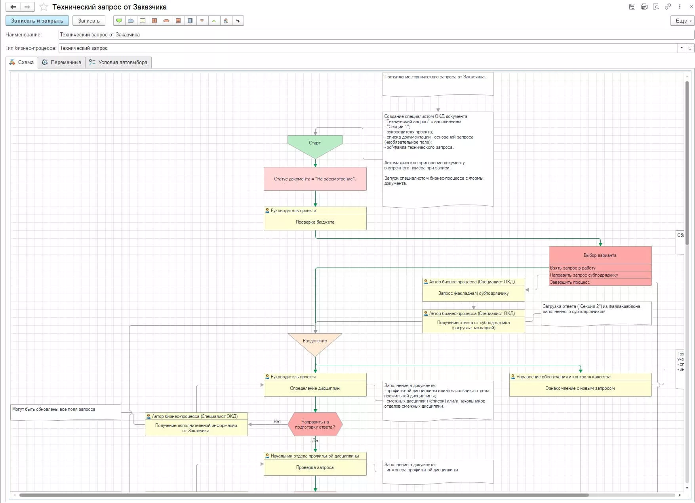Open the preview magnifier icon
This screenshot has height=503, width=695.
coord(656,7)
